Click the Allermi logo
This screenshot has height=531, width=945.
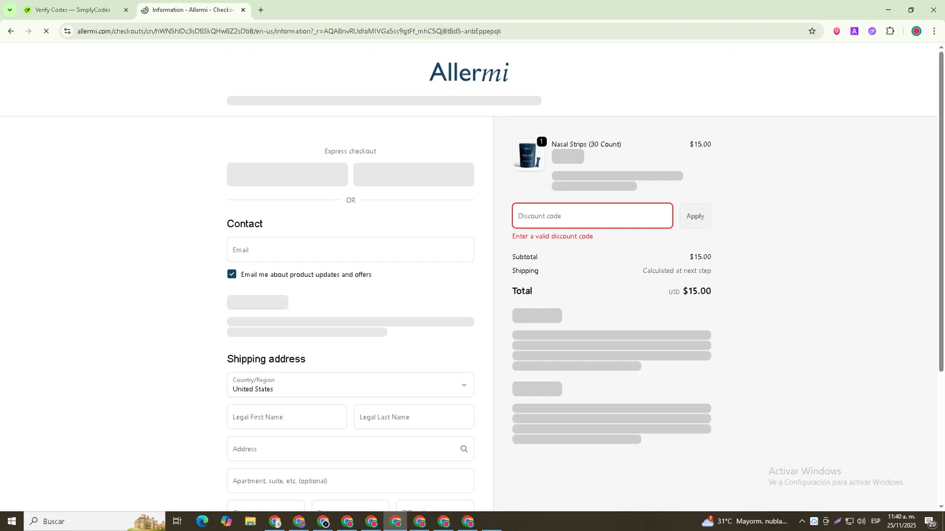[x=469, y=72]
